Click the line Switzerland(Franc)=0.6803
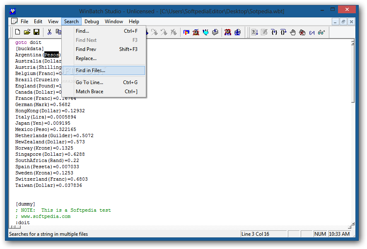367x249 pixels. coord(51,179)
